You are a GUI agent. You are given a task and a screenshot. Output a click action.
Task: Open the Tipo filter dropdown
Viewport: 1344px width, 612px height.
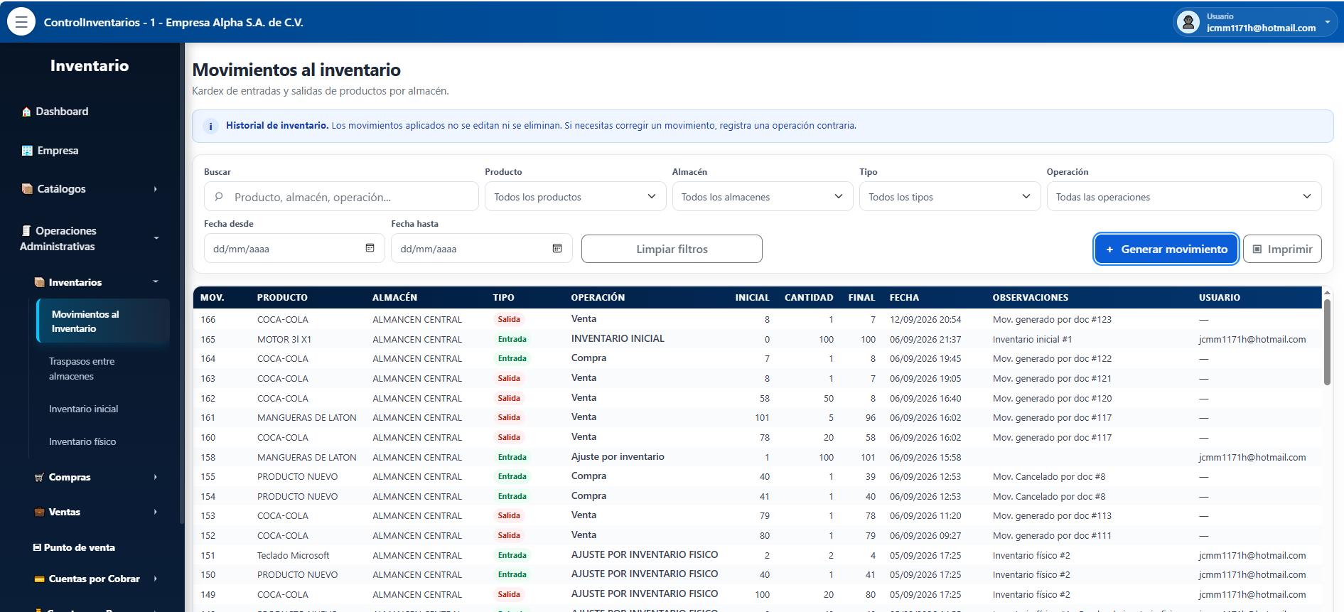tap(950, 196)
